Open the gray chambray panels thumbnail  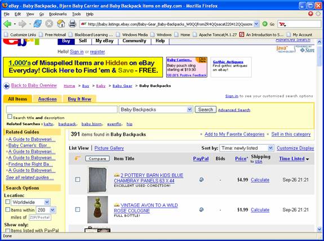click(x=97, y=180)
